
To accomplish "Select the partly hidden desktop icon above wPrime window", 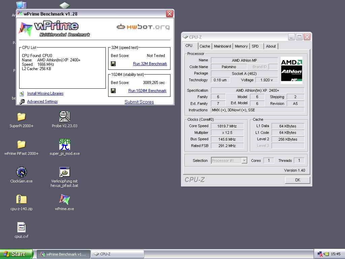I will click(65, 5).
